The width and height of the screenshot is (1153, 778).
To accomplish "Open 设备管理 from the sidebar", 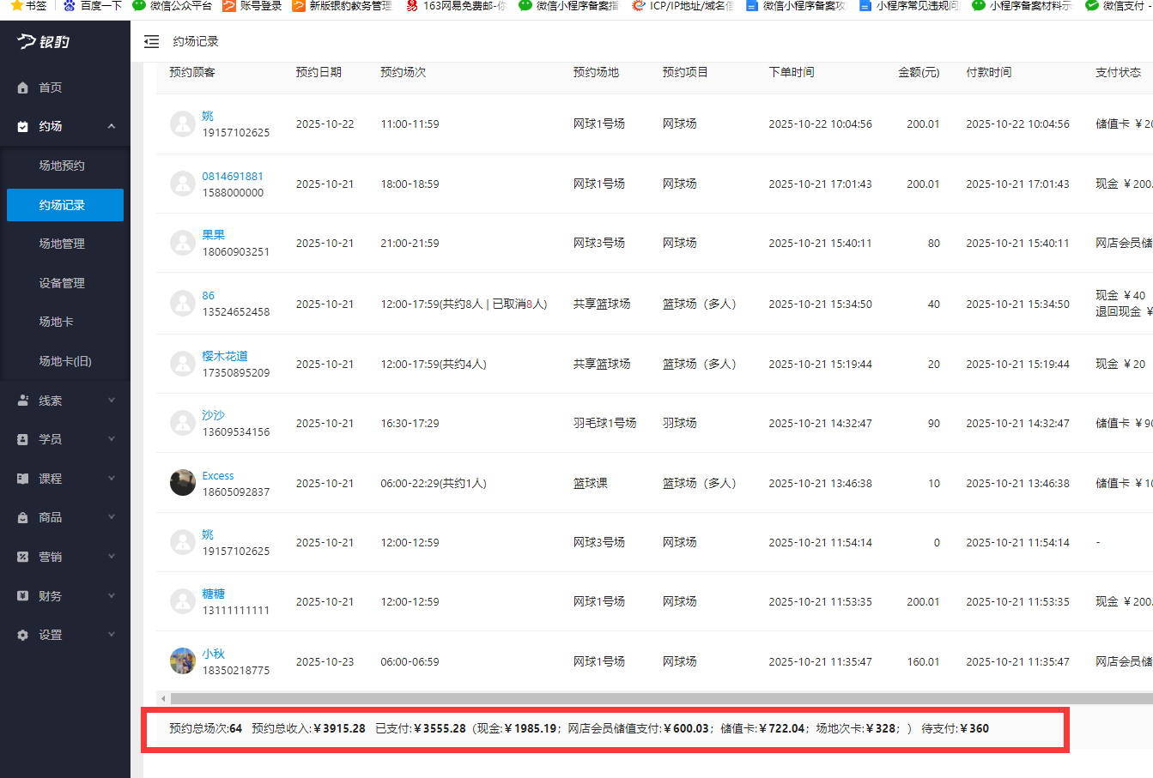I will point(62,283).
